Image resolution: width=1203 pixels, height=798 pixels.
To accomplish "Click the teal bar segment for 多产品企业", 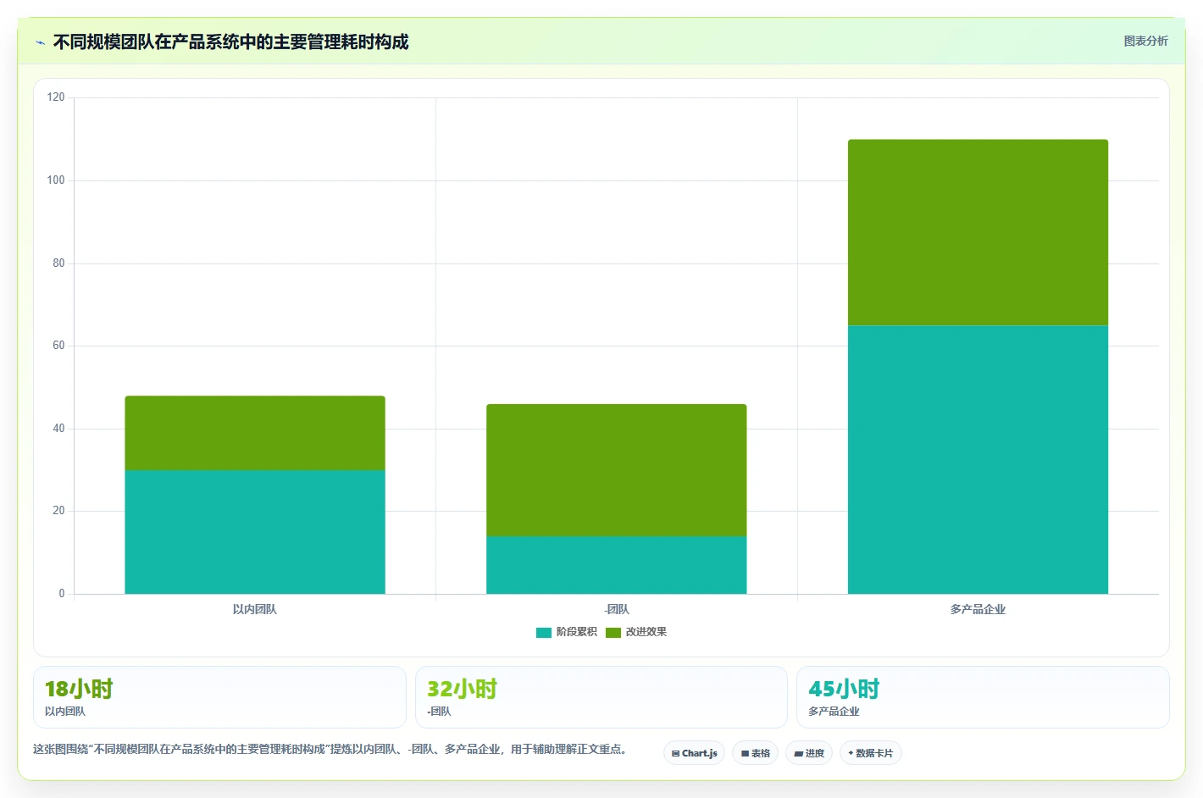I will click(978, 460).
